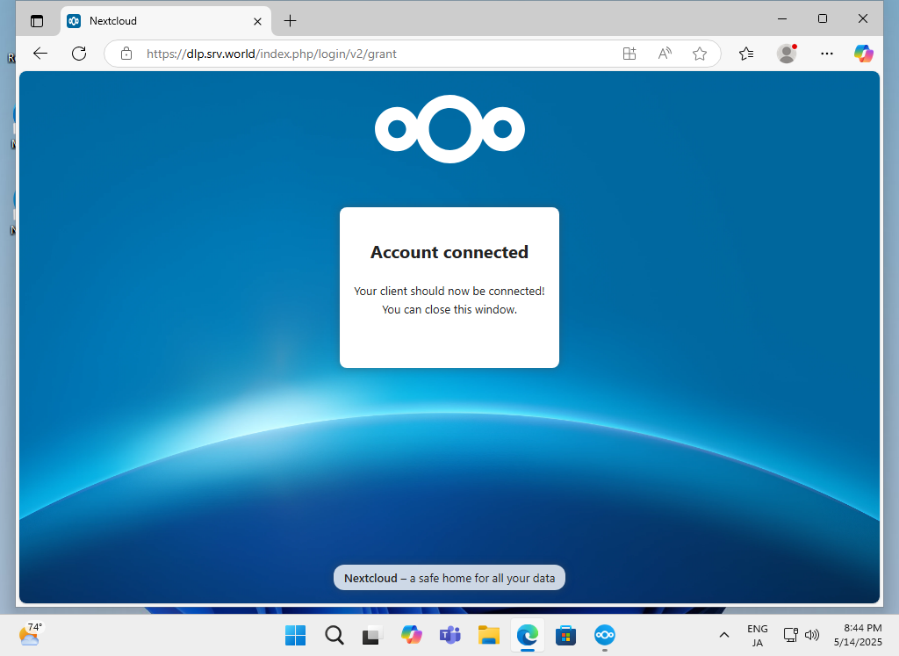Add this page to favorites
Screen dimensions: 899x656
(x=700, y=54)
